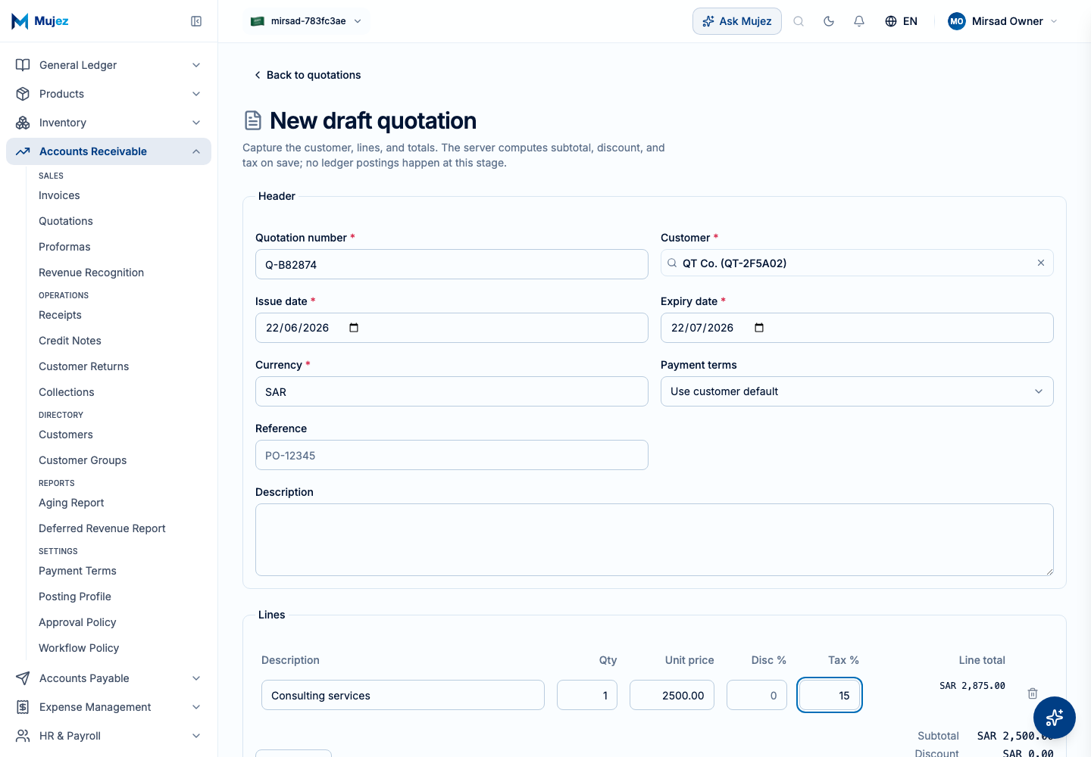Clear the selected customer QT Co.
This screenshot has width=1091, height=757.
coord(1041,263)
